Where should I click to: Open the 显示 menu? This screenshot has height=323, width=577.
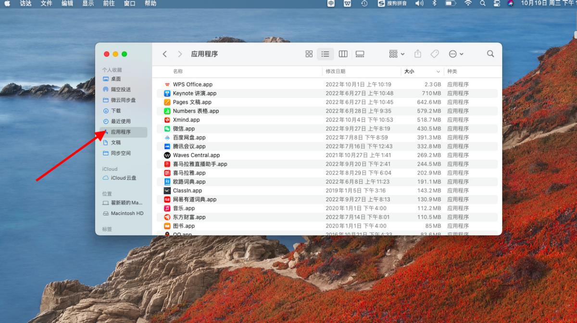pos(88,4)
